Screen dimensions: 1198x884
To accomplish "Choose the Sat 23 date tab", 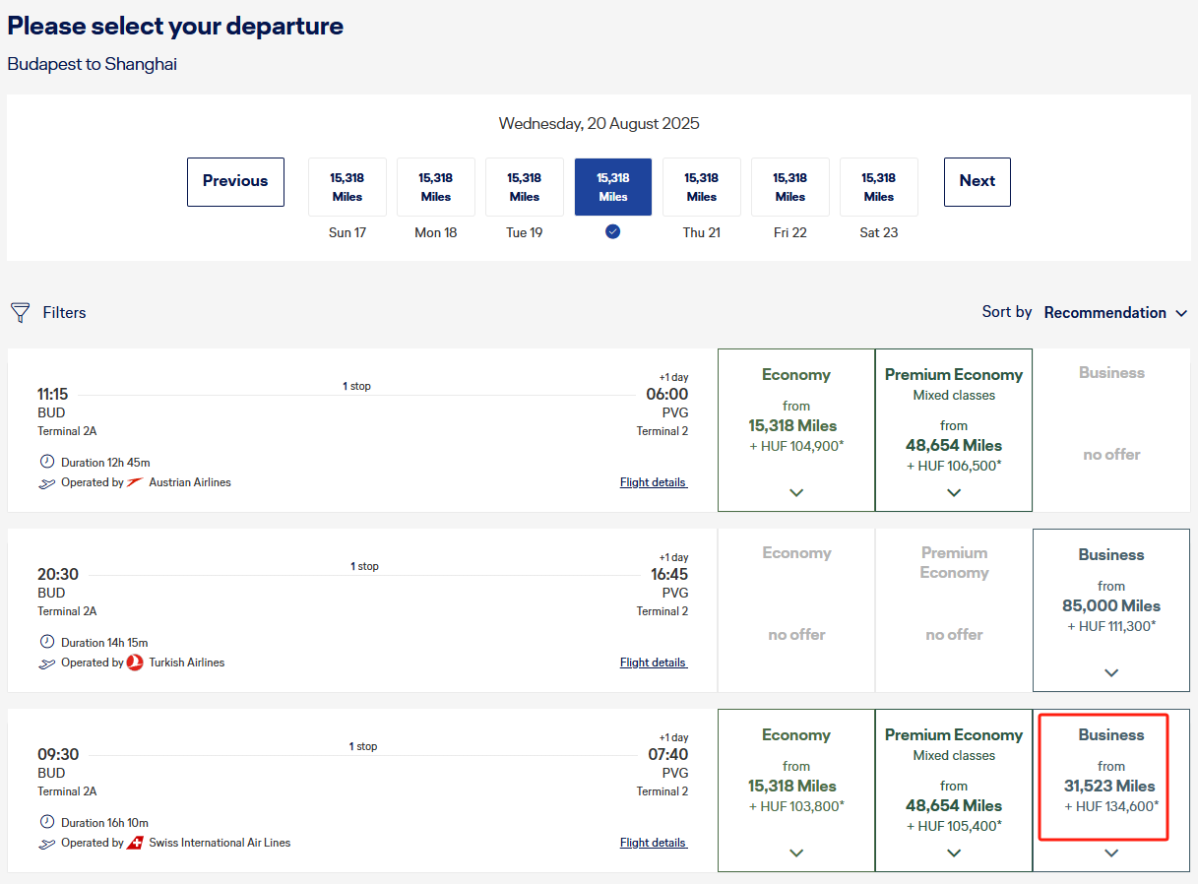I will click(878, 187).
